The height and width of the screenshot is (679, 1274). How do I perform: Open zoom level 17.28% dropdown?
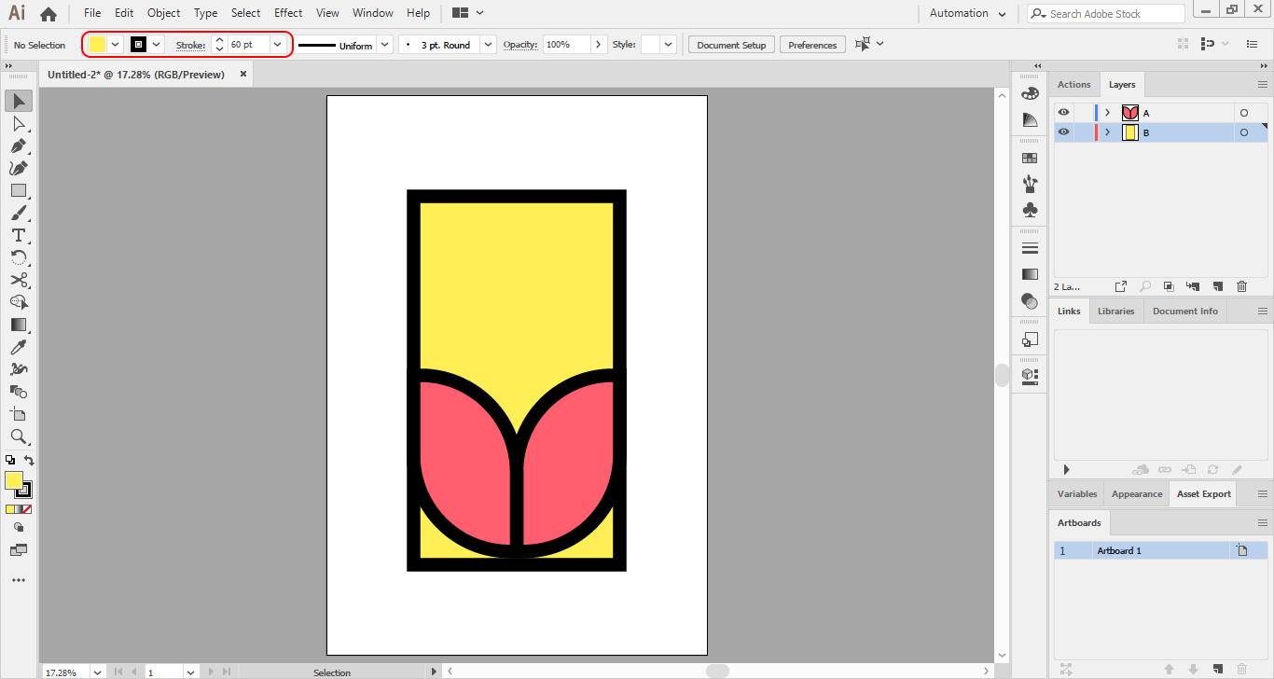[x=96, y=672]
